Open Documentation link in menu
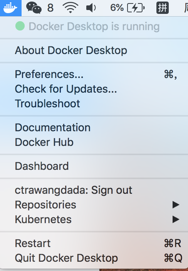Image resolution: width=188 pixels, height=271 pixels. (94, 127)
